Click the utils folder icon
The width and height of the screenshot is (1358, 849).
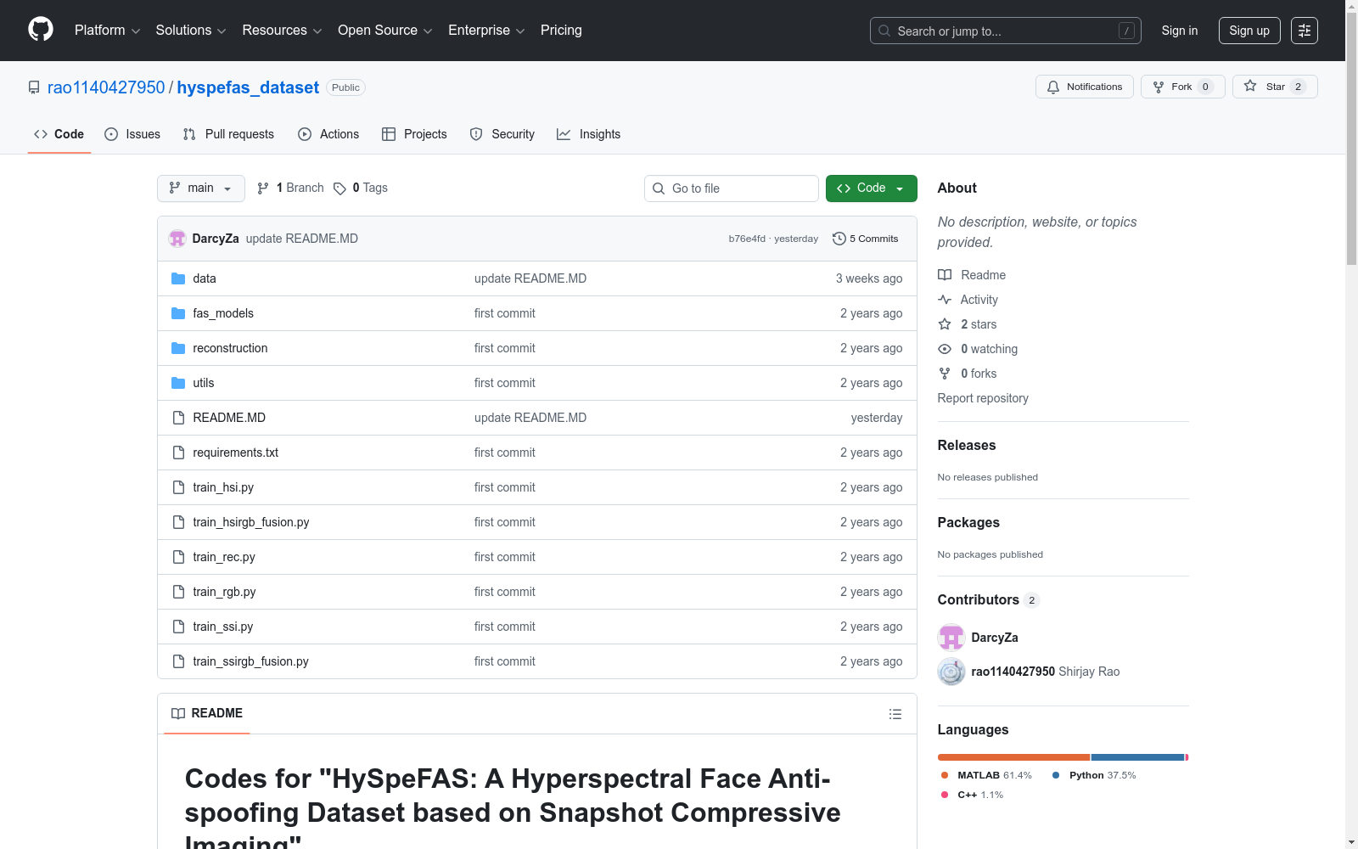coord(178,383)
